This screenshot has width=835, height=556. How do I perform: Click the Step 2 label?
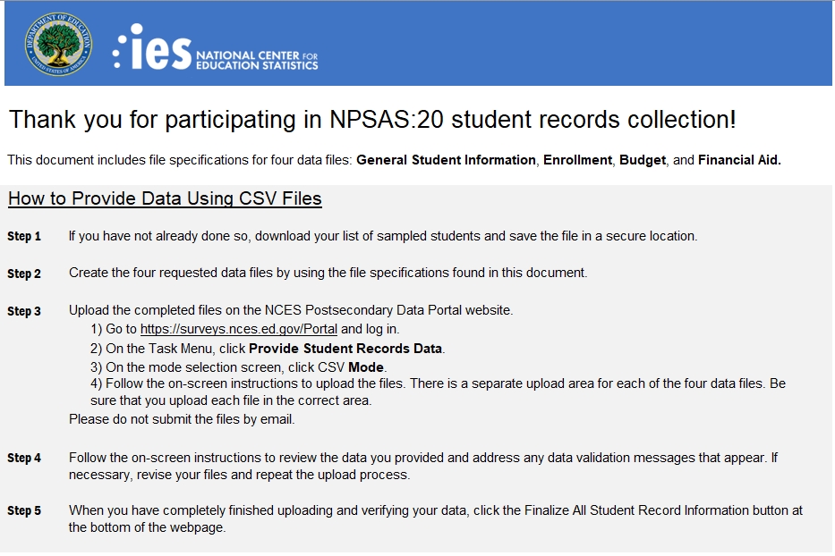pos(24,274)
